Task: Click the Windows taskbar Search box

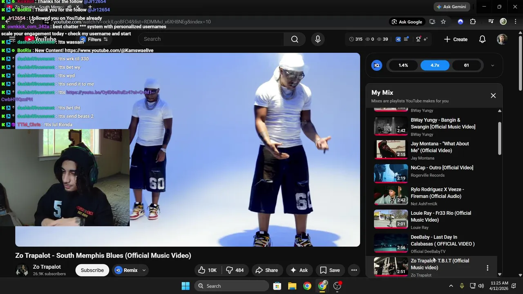Action: 232,286
